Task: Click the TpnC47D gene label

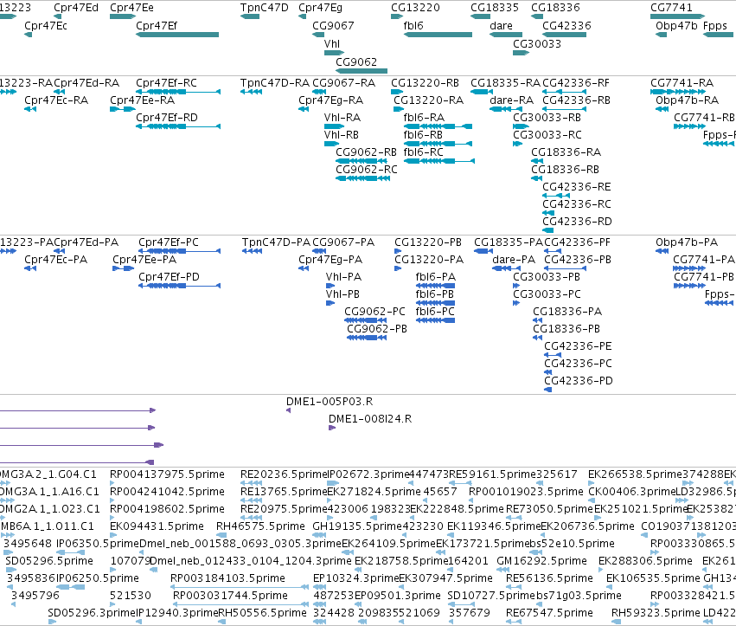Action: point(265,8)
